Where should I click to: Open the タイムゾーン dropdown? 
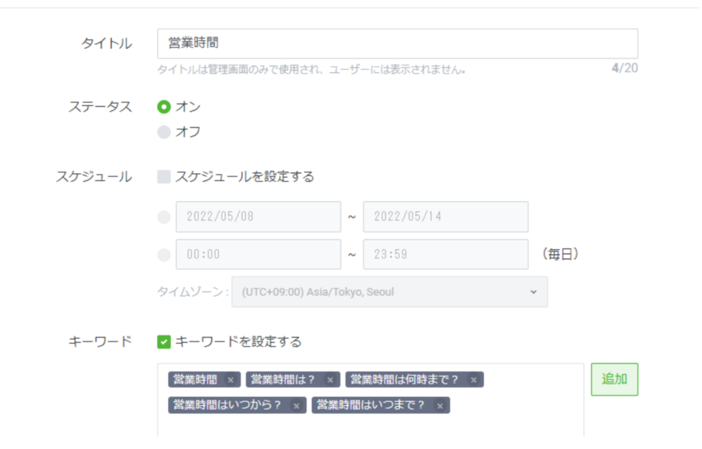(x=389, y=292)
